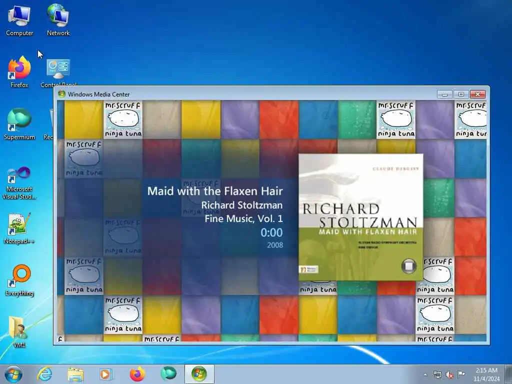The height and width of the screenshot is (384, 512).
Task: Minimize the Windows Media Center window
Action: [x=444, y=94]
